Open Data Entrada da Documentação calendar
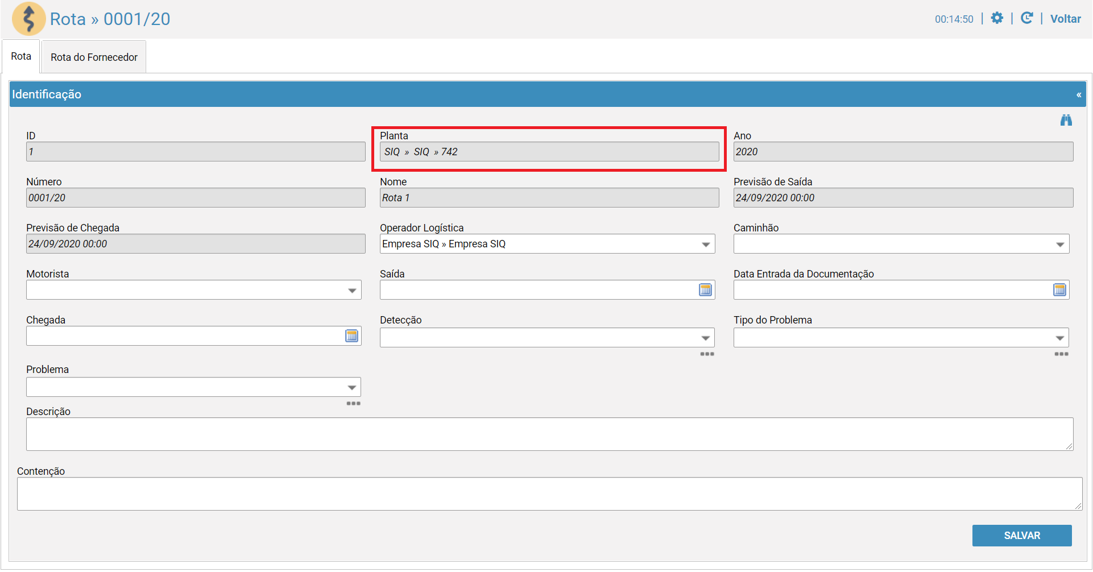This screenshot has height=572, width=1093. [1059, 290]
